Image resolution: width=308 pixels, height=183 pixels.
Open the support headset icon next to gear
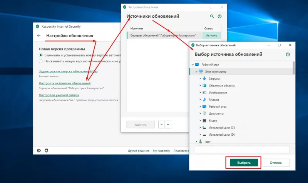point(46,150)
